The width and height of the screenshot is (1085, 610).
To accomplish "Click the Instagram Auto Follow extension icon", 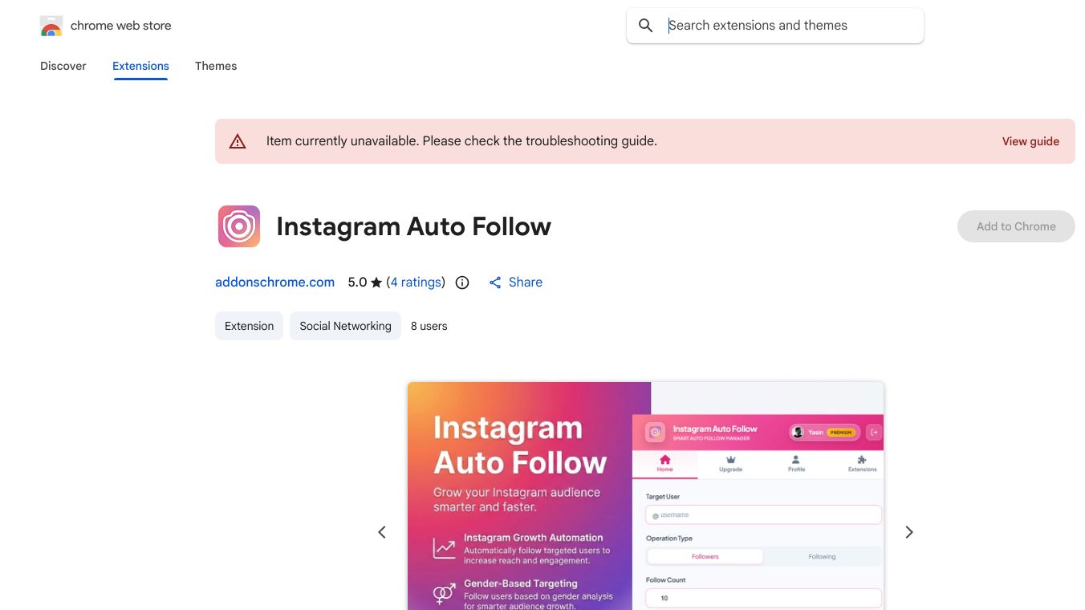I will coord(238,226).
